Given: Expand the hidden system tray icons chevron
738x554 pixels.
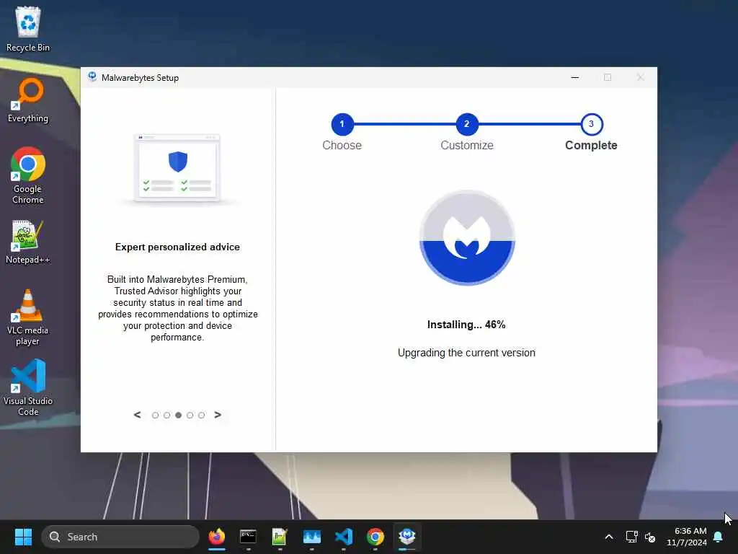Looking at the screenshot, I should [608, 537].
